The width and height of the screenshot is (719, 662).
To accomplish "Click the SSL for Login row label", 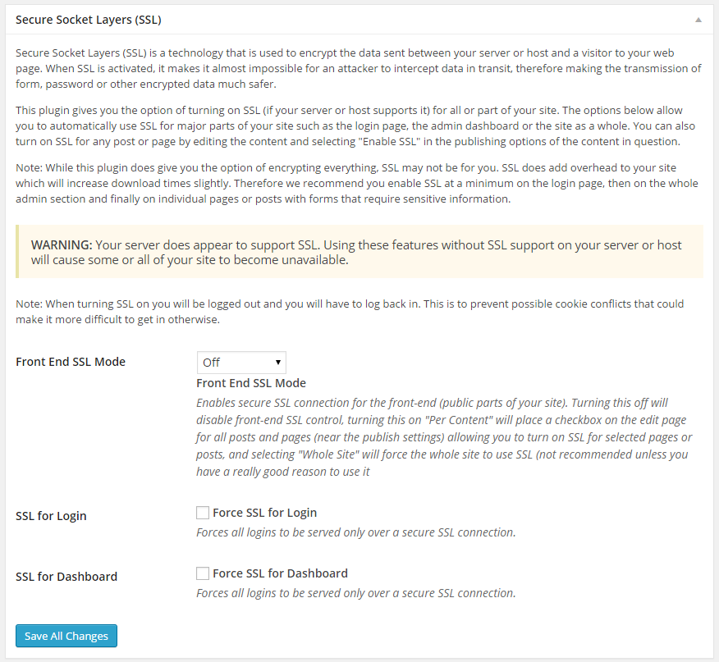I will click(x=51, y=516).
